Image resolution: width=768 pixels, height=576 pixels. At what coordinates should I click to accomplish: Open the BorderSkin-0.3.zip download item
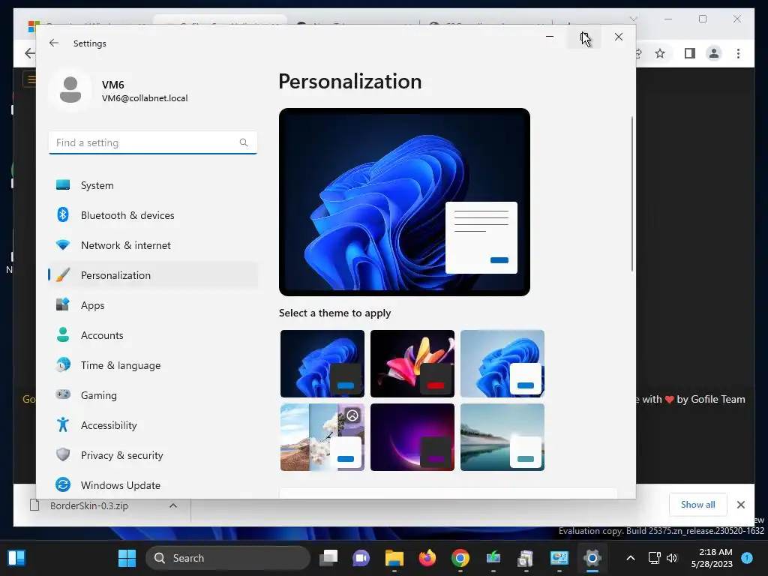pos(89,505)
